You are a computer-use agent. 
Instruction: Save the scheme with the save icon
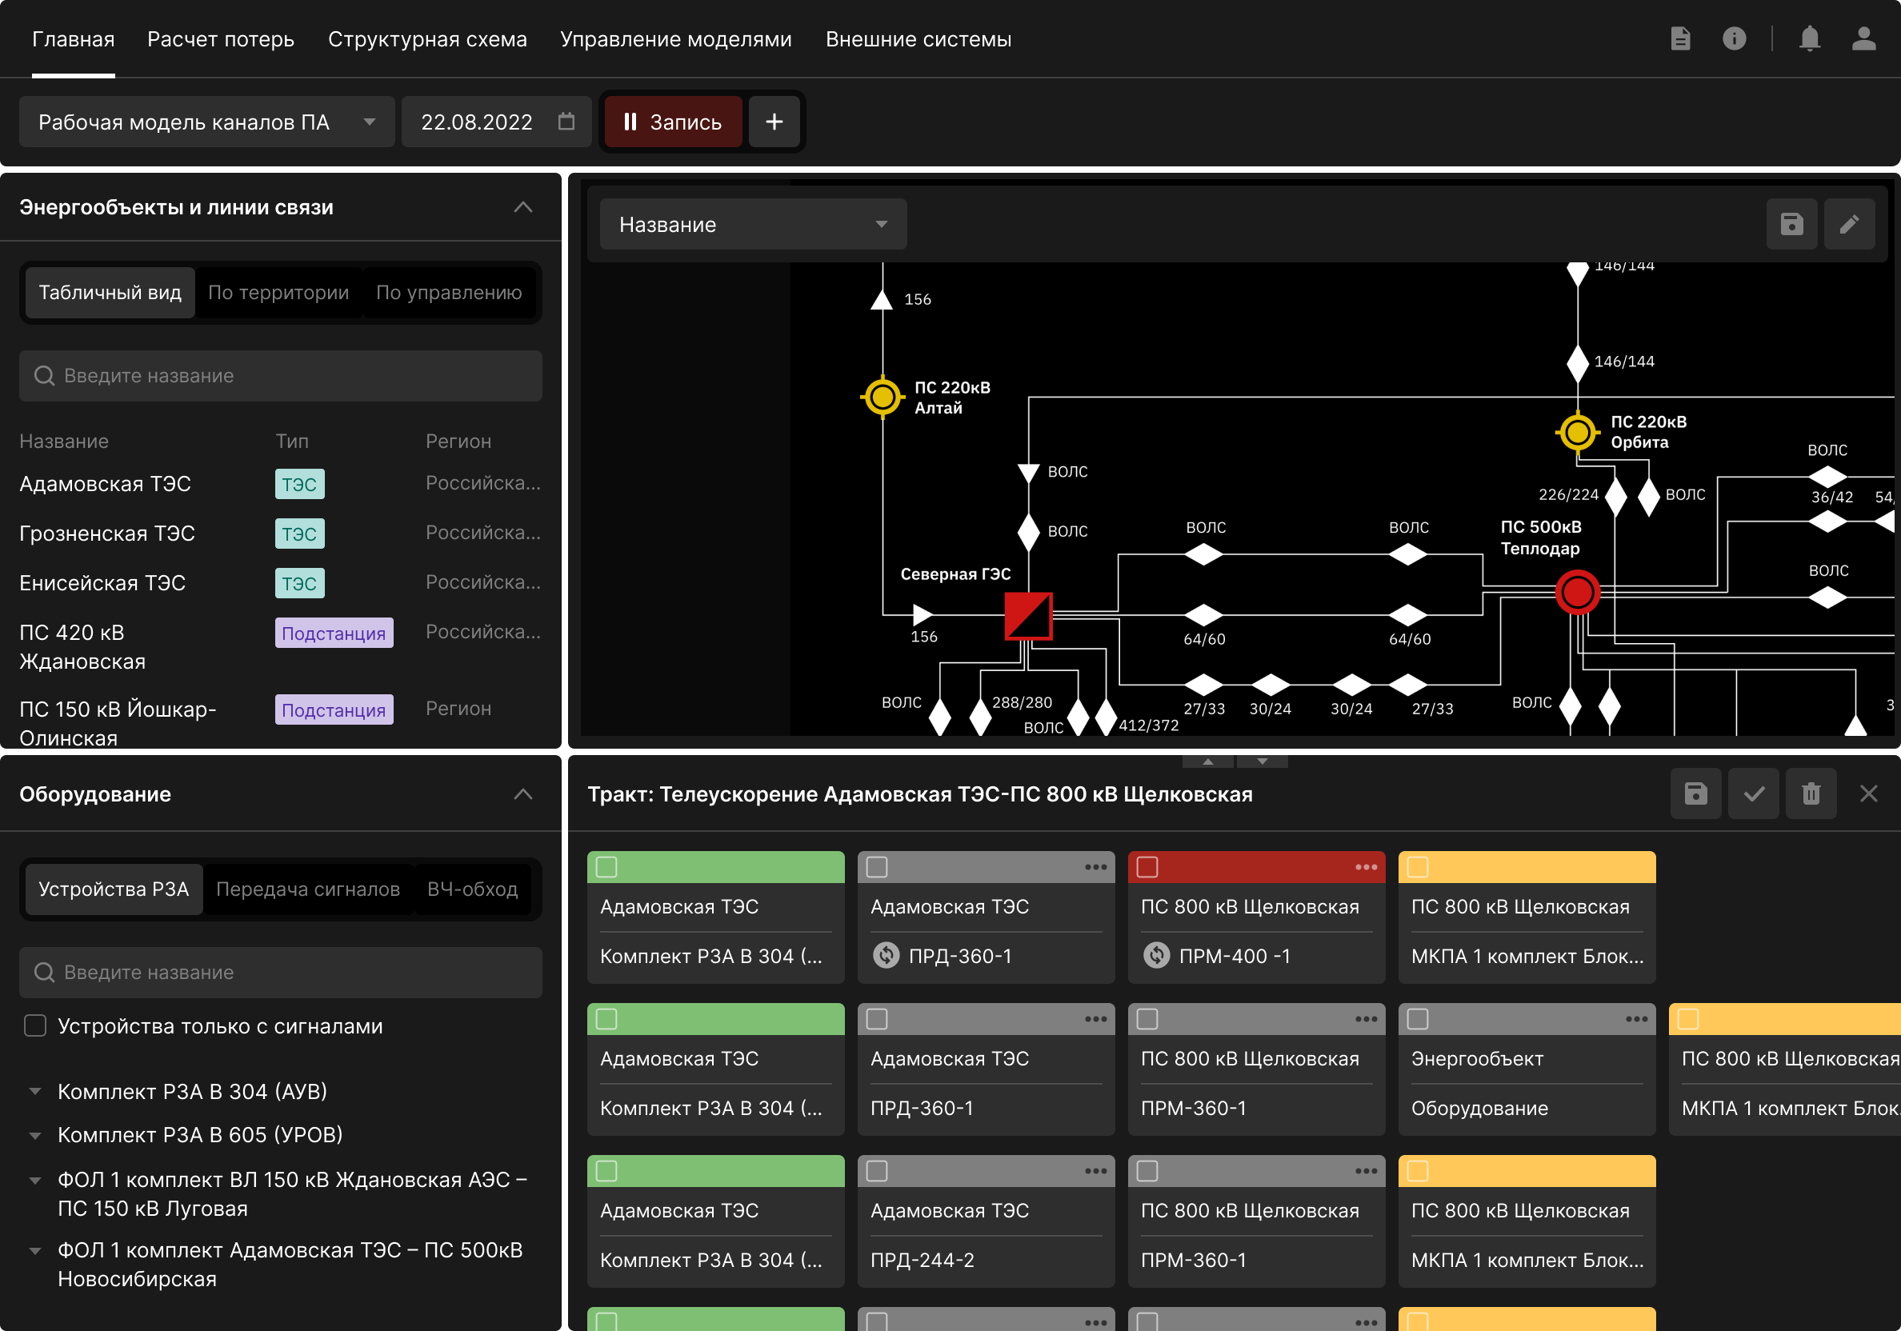1792,223
